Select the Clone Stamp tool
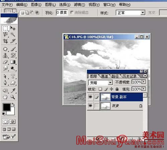Image resolution: width=167 pixels, height=150 pixels. (x=5, y=55)
